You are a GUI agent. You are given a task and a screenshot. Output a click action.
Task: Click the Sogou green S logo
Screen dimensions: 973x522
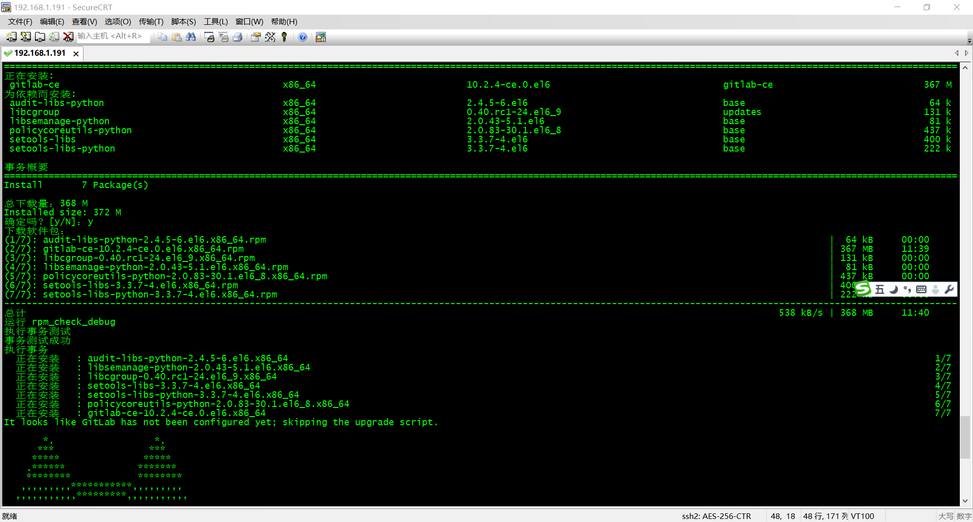[x=863, y=289]
